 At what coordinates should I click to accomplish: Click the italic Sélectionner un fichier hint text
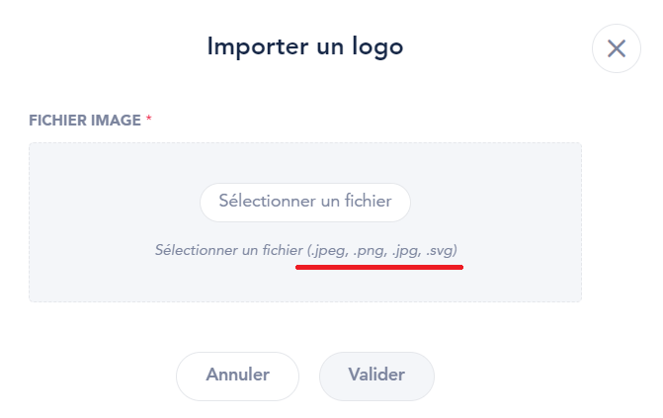229,250
